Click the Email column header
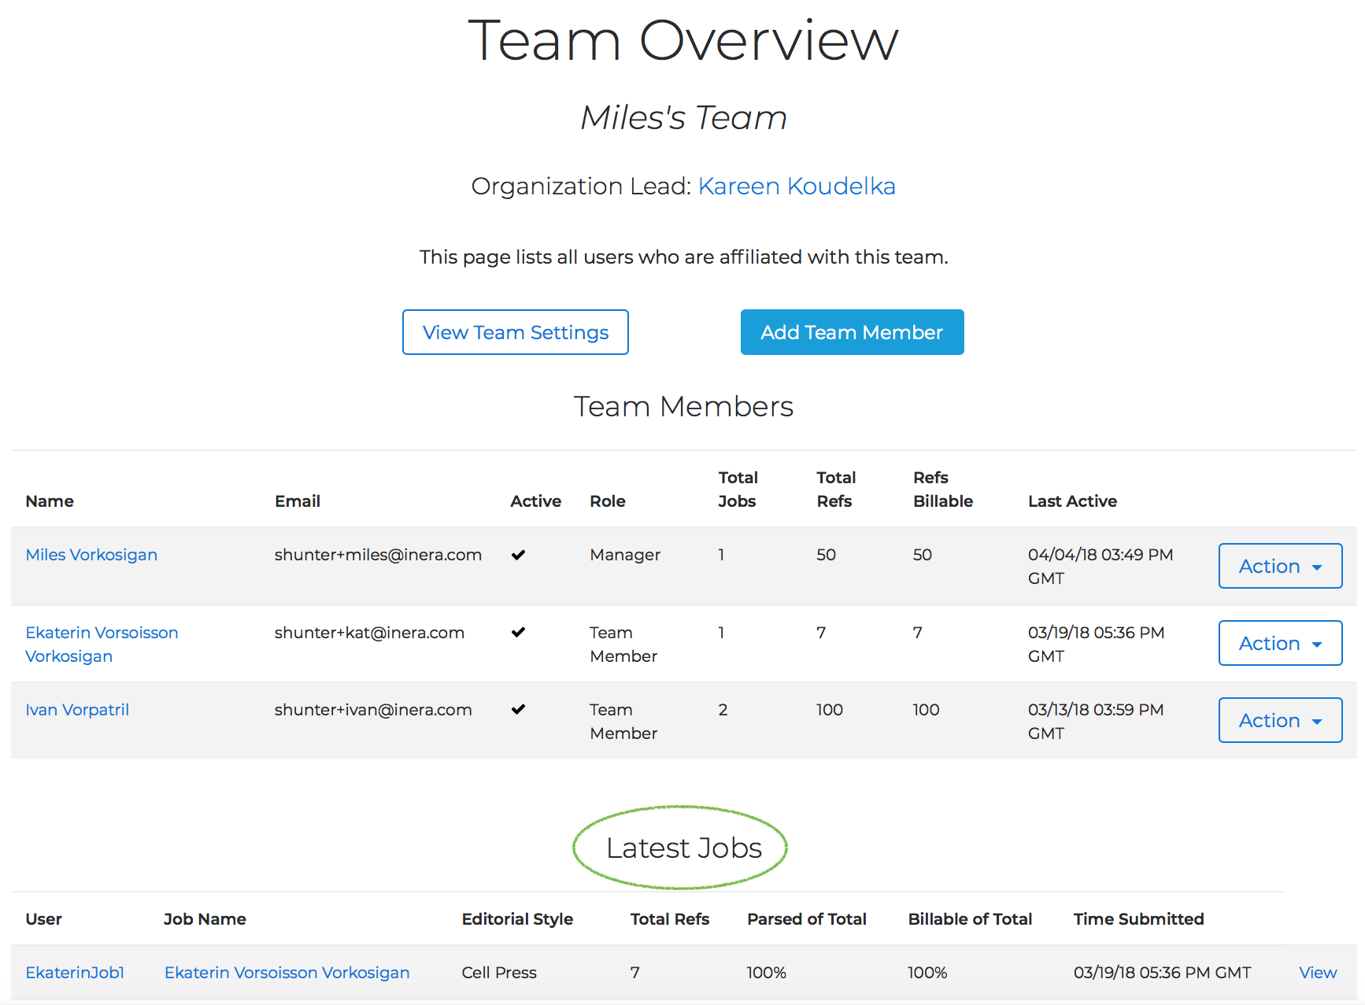The image size is (1365, 1005). (x=298, y=501)
